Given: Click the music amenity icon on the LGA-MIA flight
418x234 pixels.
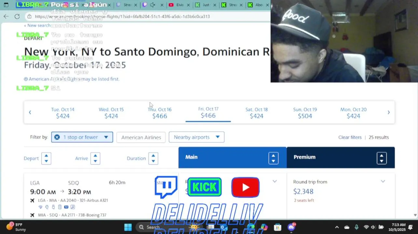Looking at the screenshot, I should [x=73, y=207].
